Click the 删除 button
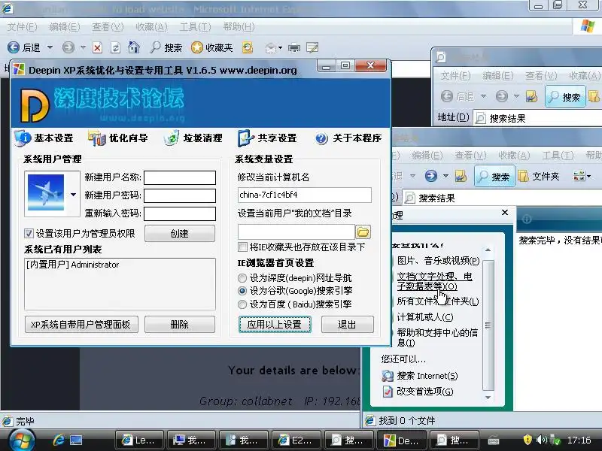This screenshot has width=602, height=451. (x=180, y=325)
